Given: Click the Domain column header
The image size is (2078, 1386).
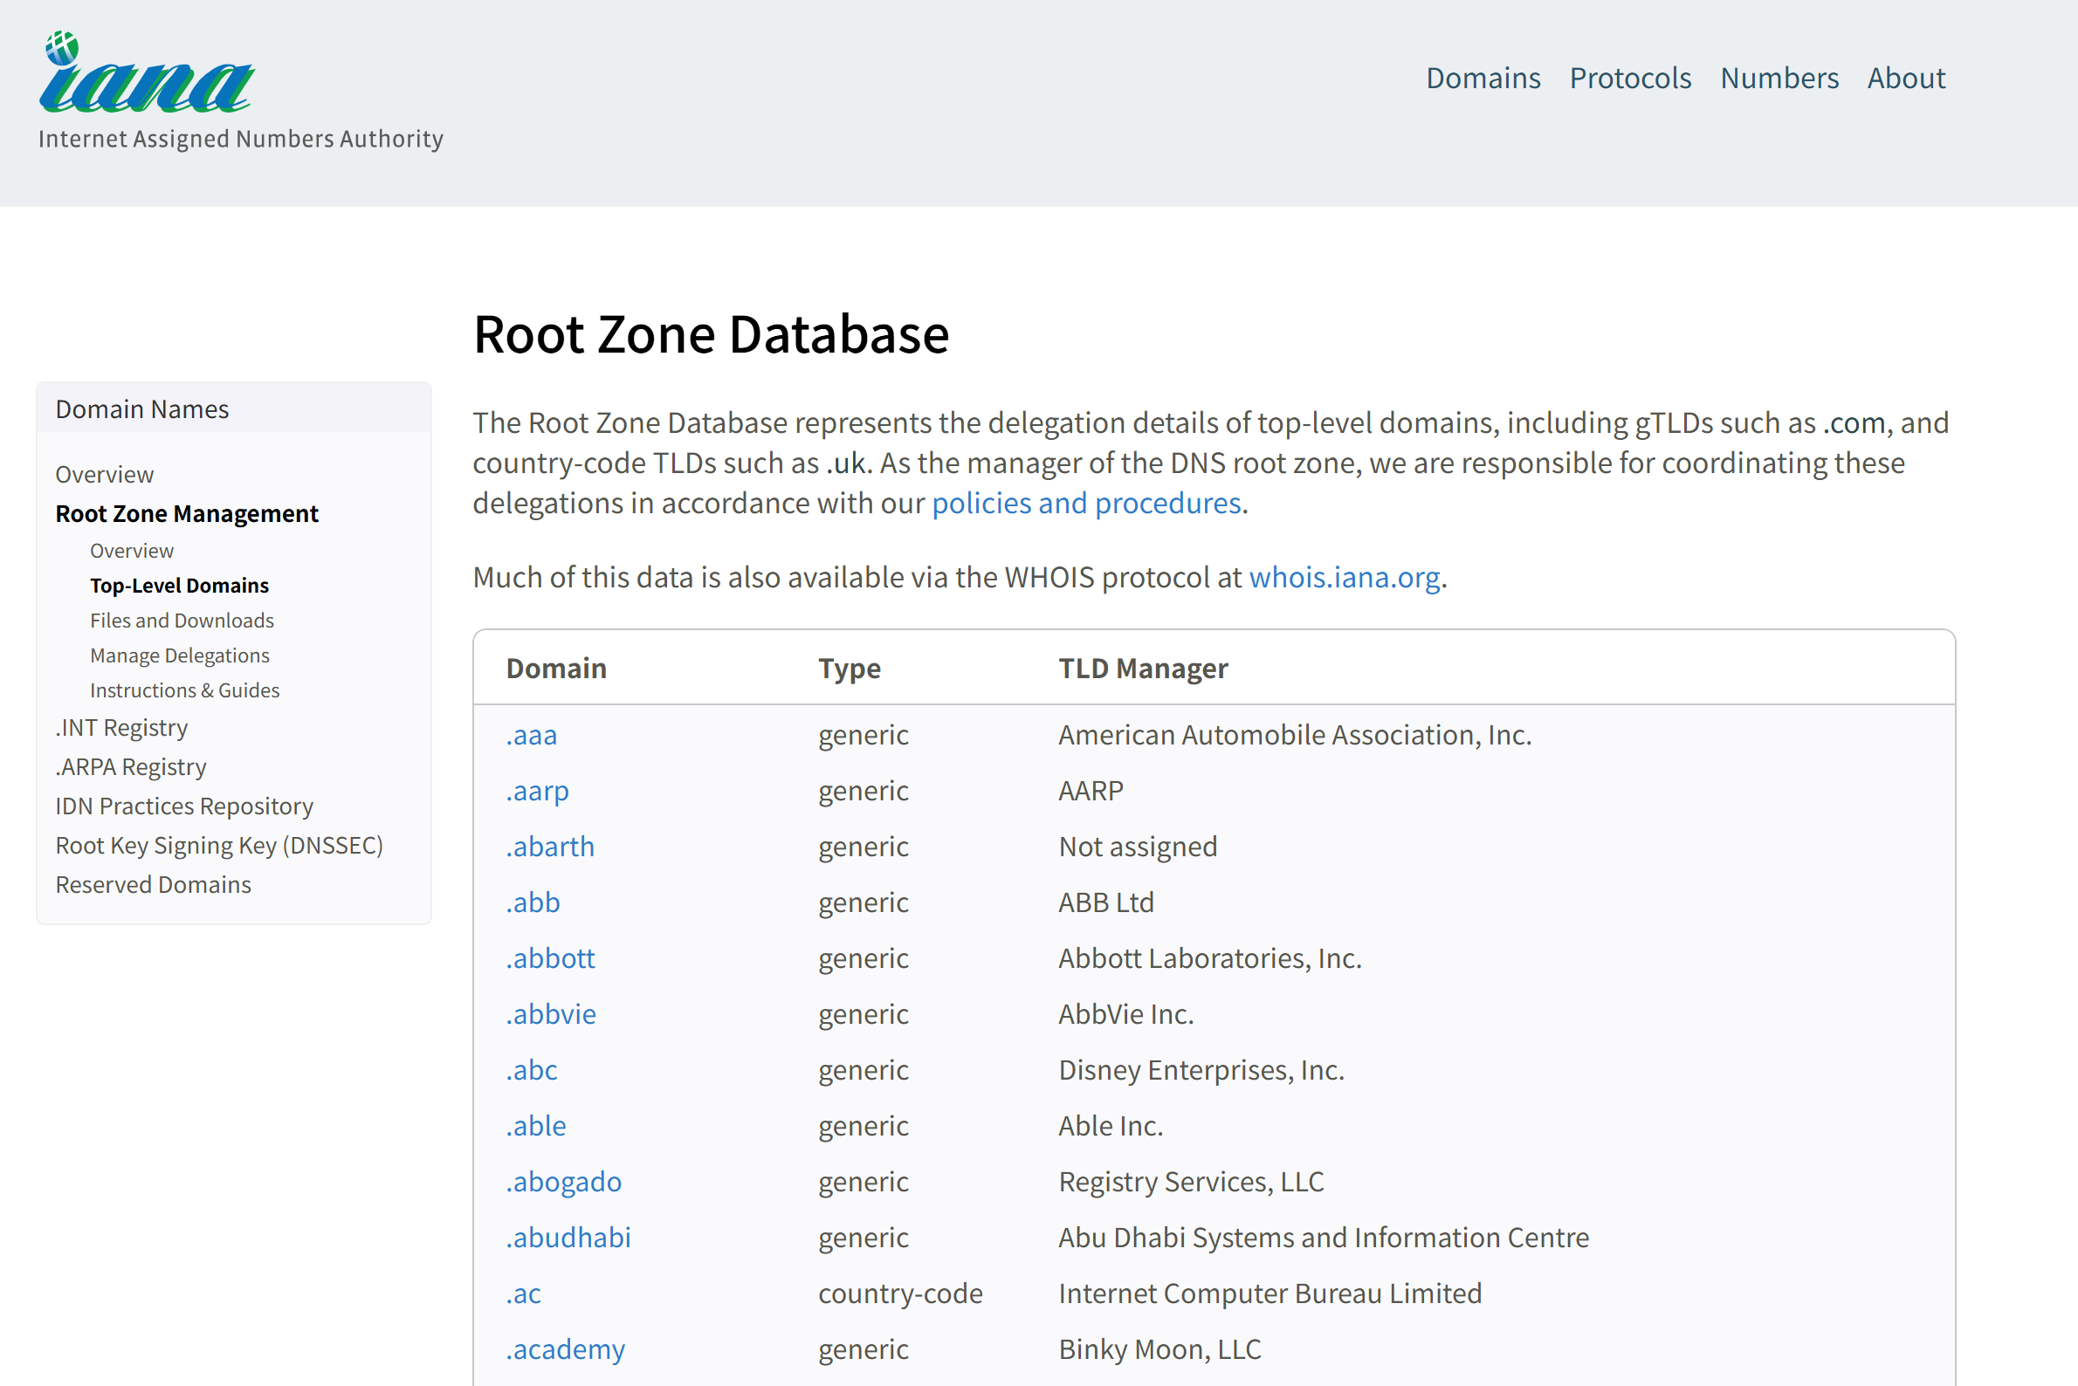Looking at the screenshot, I should click(556, 669).
